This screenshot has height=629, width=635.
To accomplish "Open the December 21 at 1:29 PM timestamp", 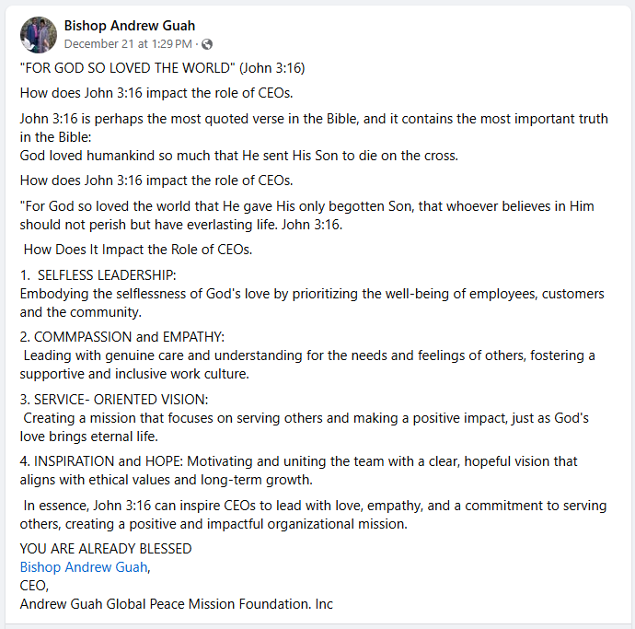I will click(128, 44).
